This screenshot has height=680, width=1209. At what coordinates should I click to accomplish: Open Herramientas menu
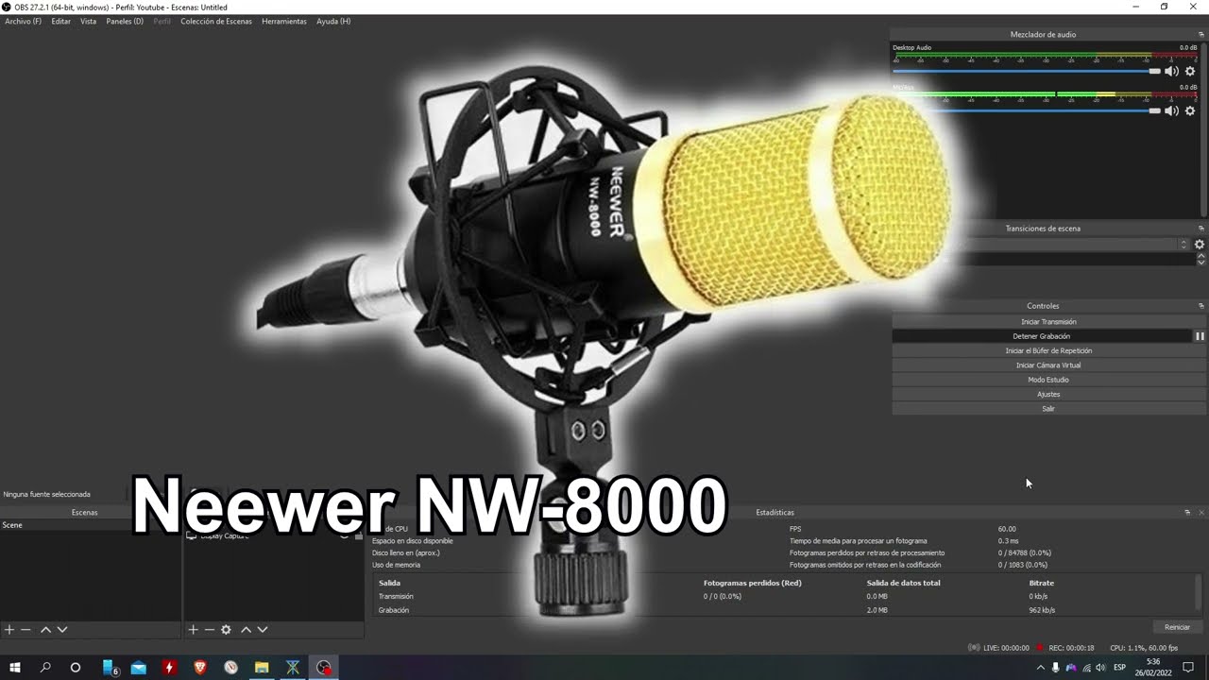pos(284,21)
